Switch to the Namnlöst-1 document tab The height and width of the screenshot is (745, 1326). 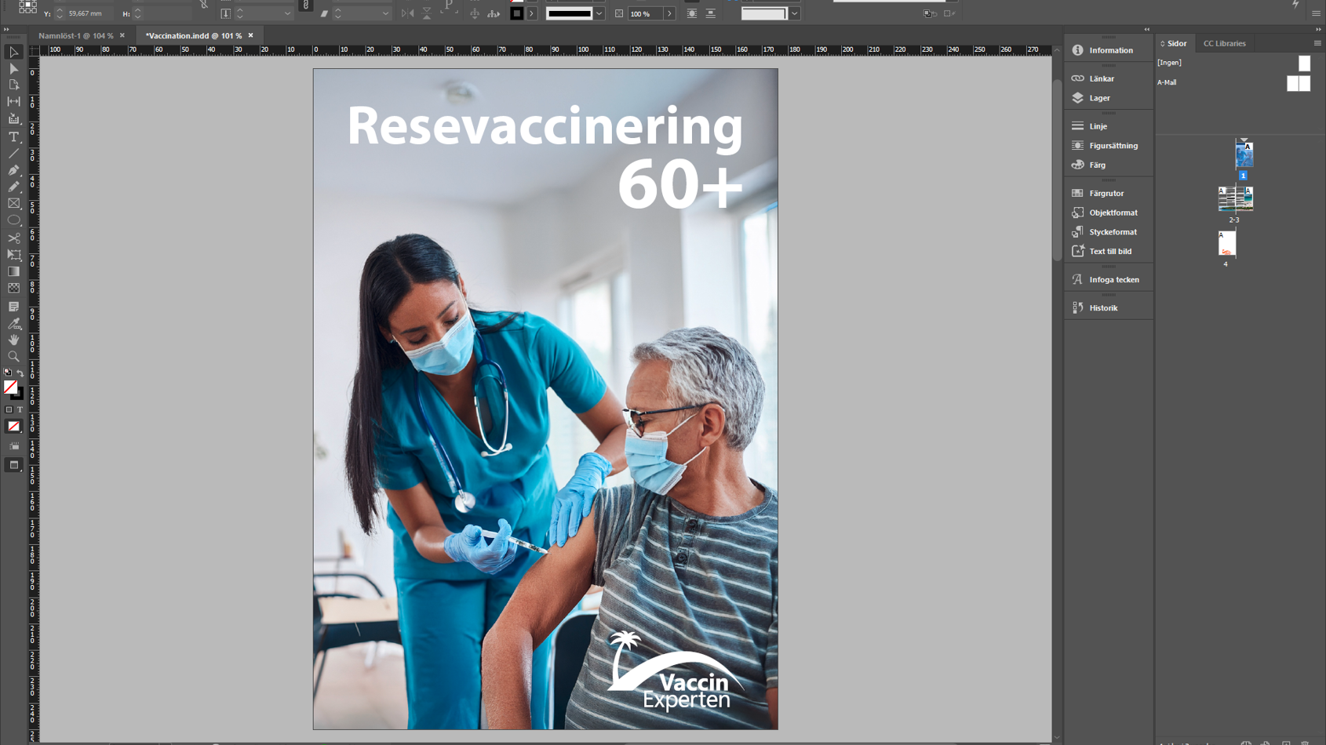coord(76,35)
